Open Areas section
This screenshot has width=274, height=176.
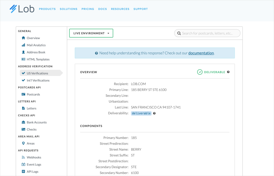tap(31, 143)
